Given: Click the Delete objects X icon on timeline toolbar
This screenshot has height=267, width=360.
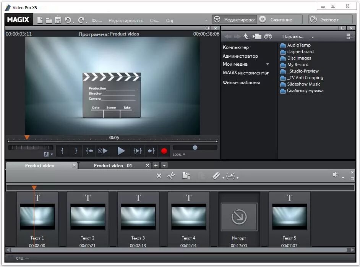Looking at the screenshot, I should pos(159,176).
